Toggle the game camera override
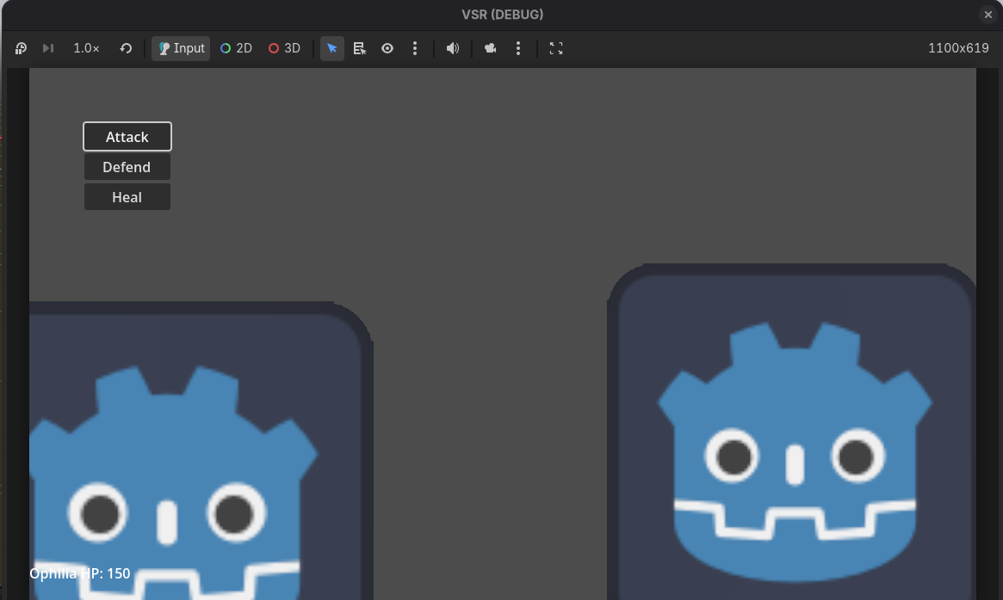The height and width of the screenshot is (600, 1003). [x=491, y=48]
